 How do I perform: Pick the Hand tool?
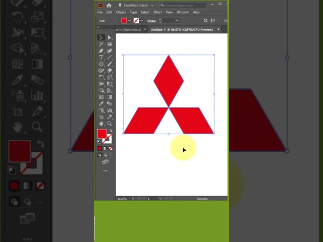click(101, 124)
